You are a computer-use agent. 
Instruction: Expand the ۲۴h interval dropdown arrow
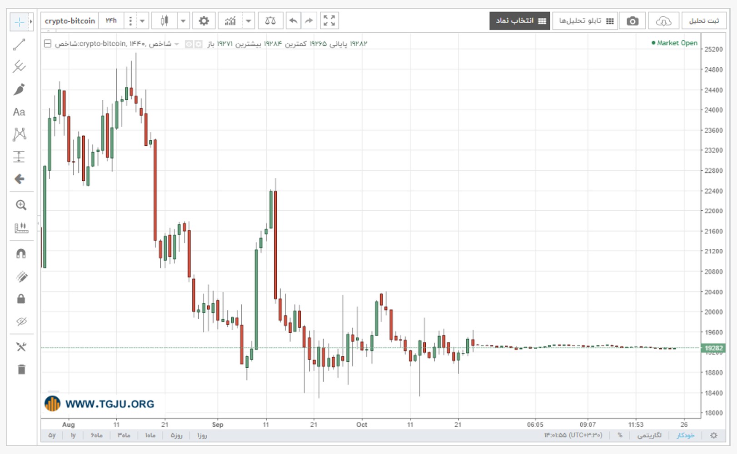[142, 21]
